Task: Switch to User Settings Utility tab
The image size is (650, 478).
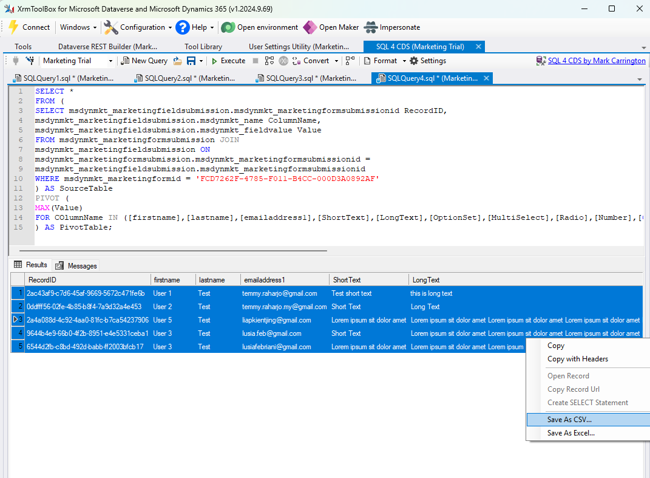Action: click(299, 47)
